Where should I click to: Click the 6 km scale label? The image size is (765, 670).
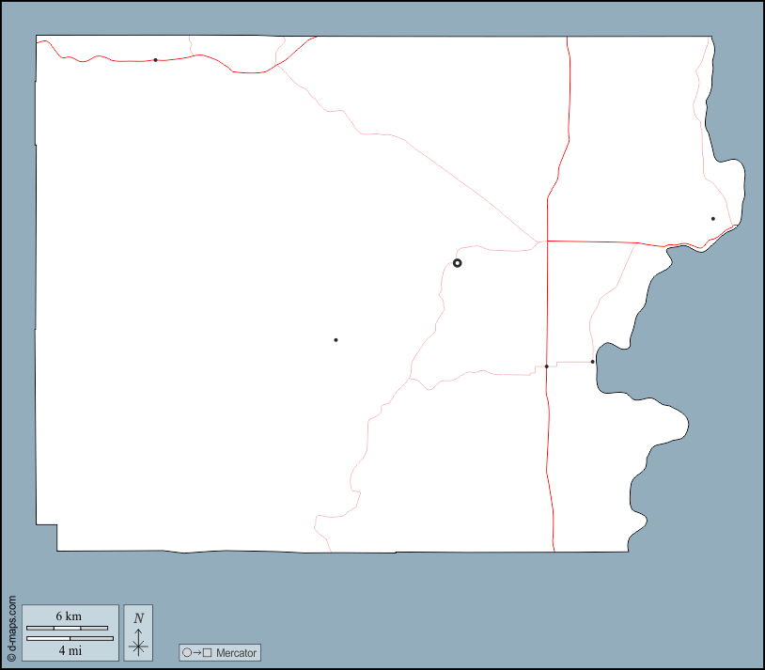tap(69, 615)
